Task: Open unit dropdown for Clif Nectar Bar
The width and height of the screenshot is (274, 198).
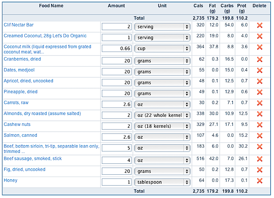Action: pyautogui.click(x=162, y=27)
